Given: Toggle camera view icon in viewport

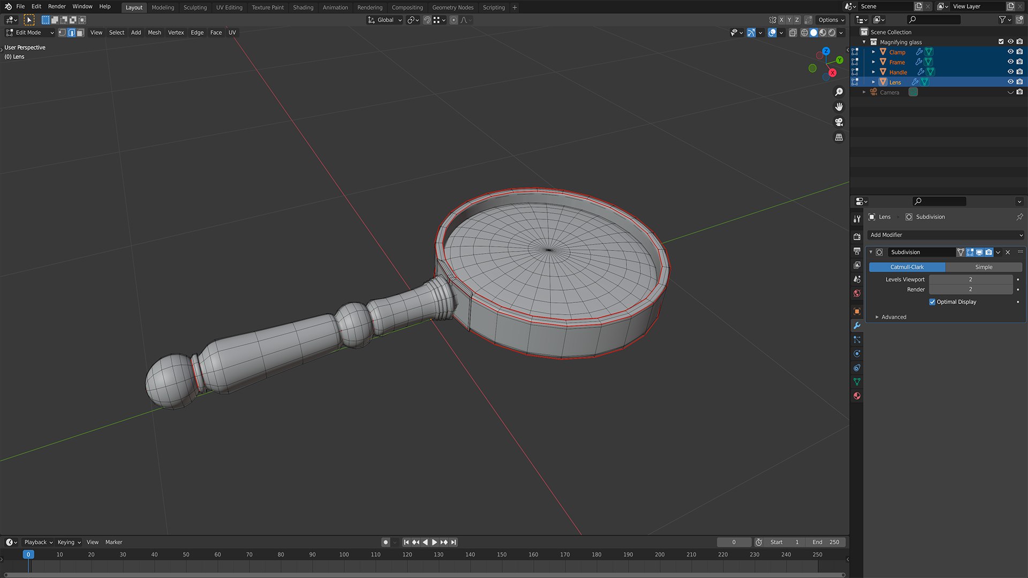Looking at the screenshot, I should coord(839,122).
